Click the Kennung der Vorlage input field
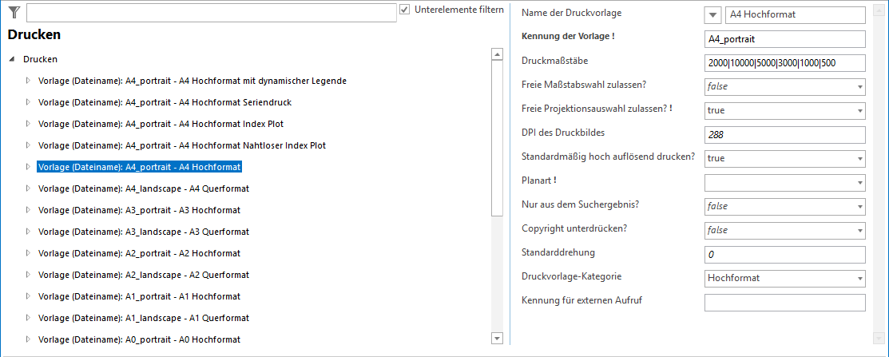The image size is (889, 357). (x=784, y=39)
